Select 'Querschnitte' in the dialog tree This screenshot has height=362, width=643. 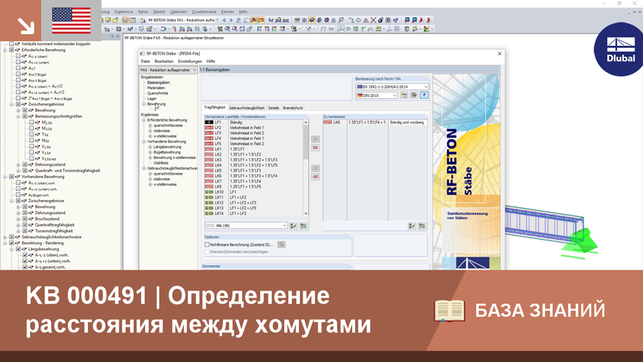(158, 93)
